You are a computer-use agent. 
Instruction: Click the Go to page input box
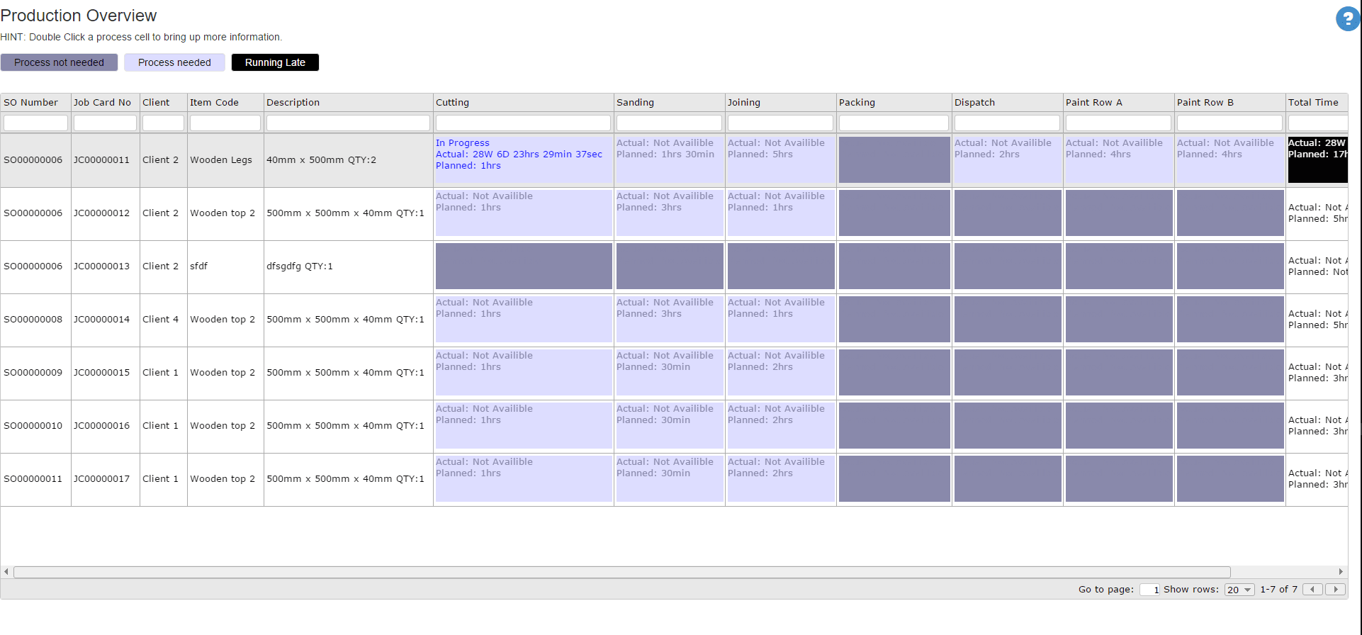[1149, 590]
